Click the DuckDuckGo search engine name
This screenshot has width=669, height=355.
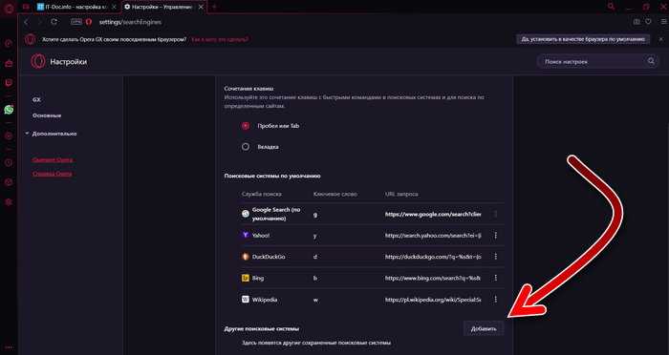click(x=269, y=257)
